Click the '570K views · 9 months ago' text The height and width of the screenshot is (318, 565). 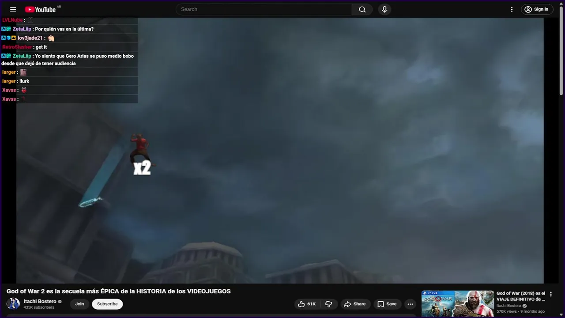(520, 311)
